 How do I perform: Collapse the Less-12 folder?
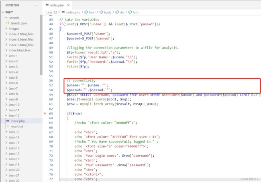tap(6, 115)
